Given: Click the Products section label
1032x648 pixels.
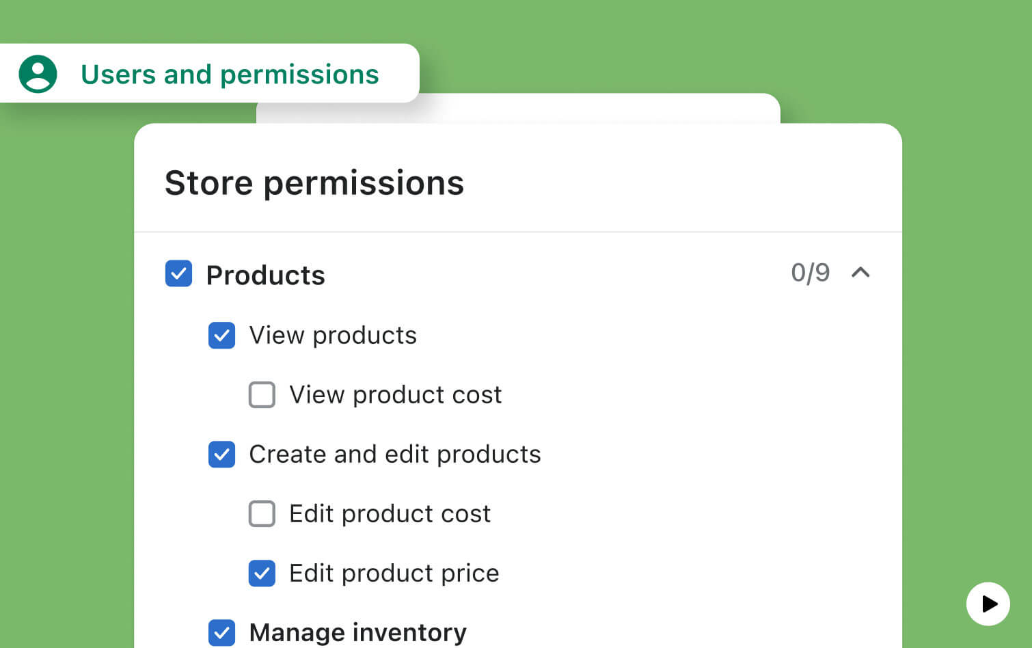Looking at the screenshot, I should [x=265, y=275].
